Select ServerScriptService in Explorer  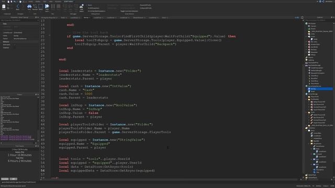[x=315, y=86]
